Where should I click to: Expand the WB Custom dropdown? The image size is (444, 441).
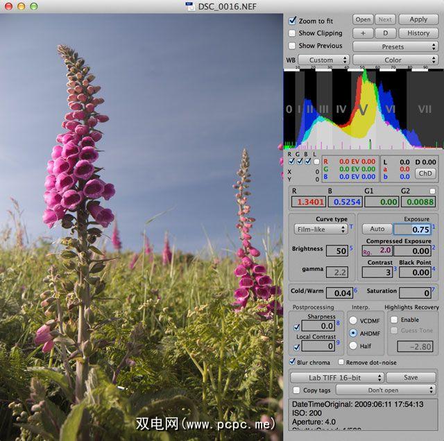point(323,60)
